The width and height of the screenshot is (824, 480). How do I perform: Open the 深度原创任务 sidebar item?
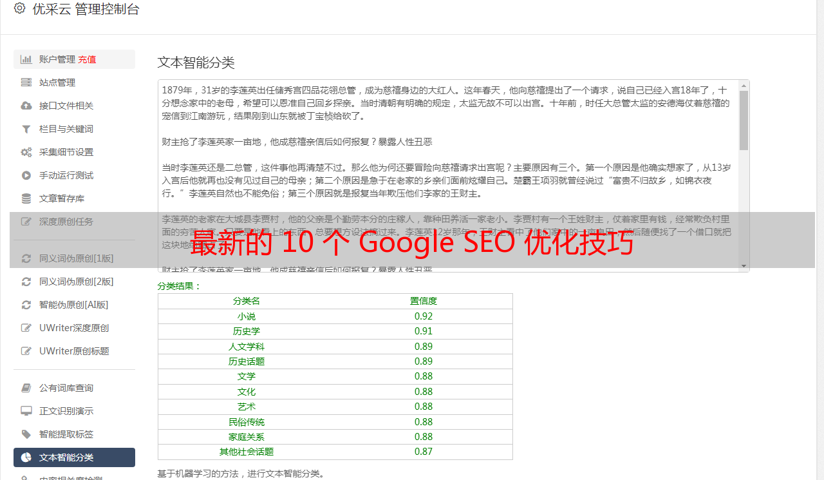coord(74,222)
